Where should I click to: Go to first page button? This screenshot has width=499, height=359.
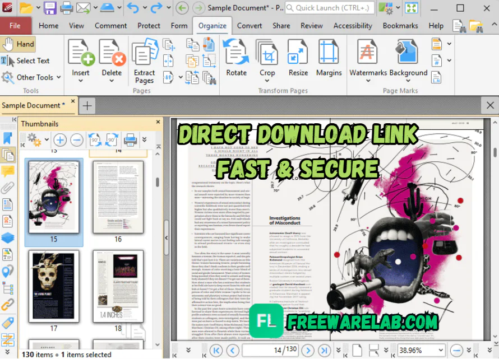(216, 351)
